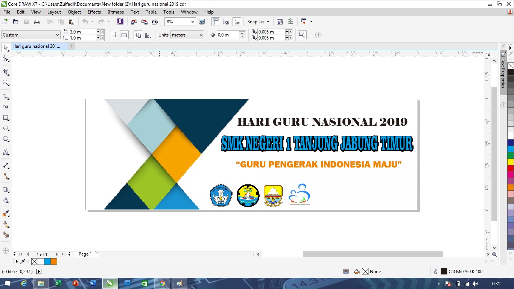Paste from clipboard using the toolbar icon

pos(71,22)
